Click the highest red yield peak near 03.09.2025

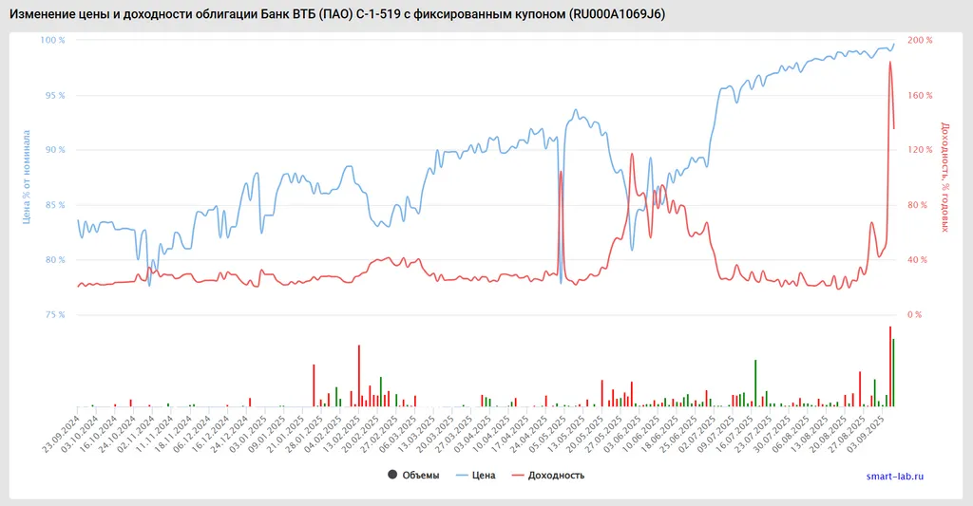(x=889, y=63)
